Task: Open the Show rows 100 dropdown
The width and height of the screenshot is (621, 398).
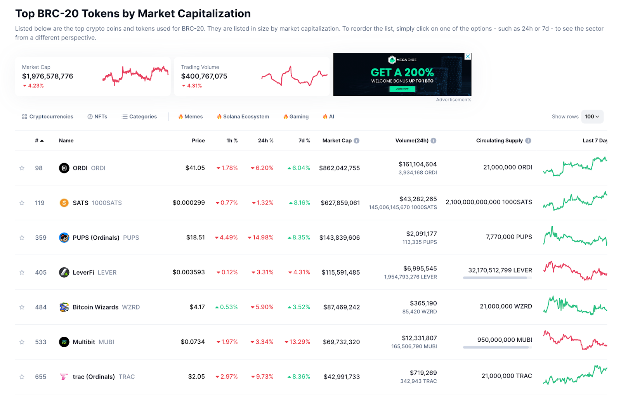Action: click(592, 117)
